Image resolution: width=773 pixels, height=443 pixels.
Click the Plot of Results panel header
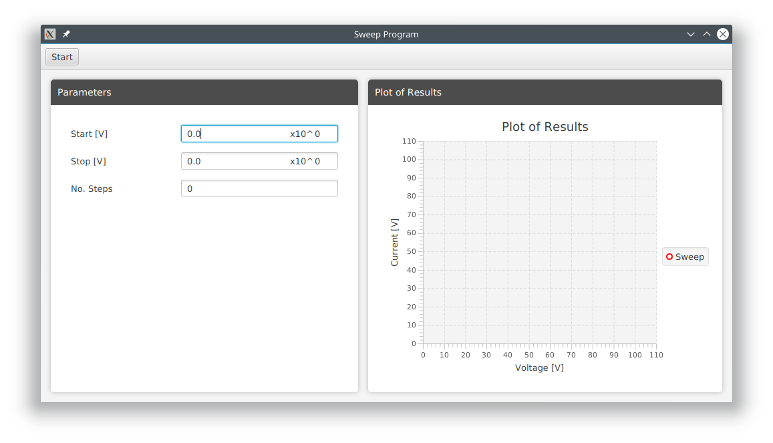(x=545, y=92)
